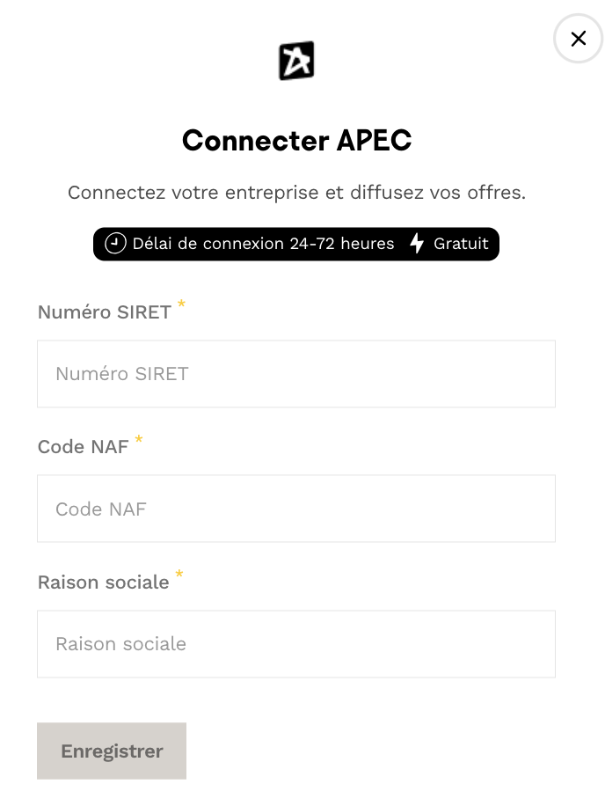
Task: Click the Gratuit text in the badge
Action: click(461, 244)
